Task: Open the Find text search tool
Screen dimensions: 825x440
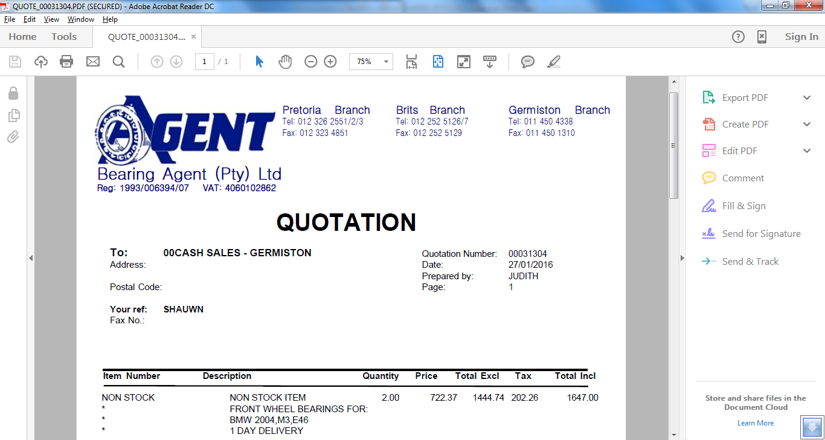Action: (x=118, y=62)
